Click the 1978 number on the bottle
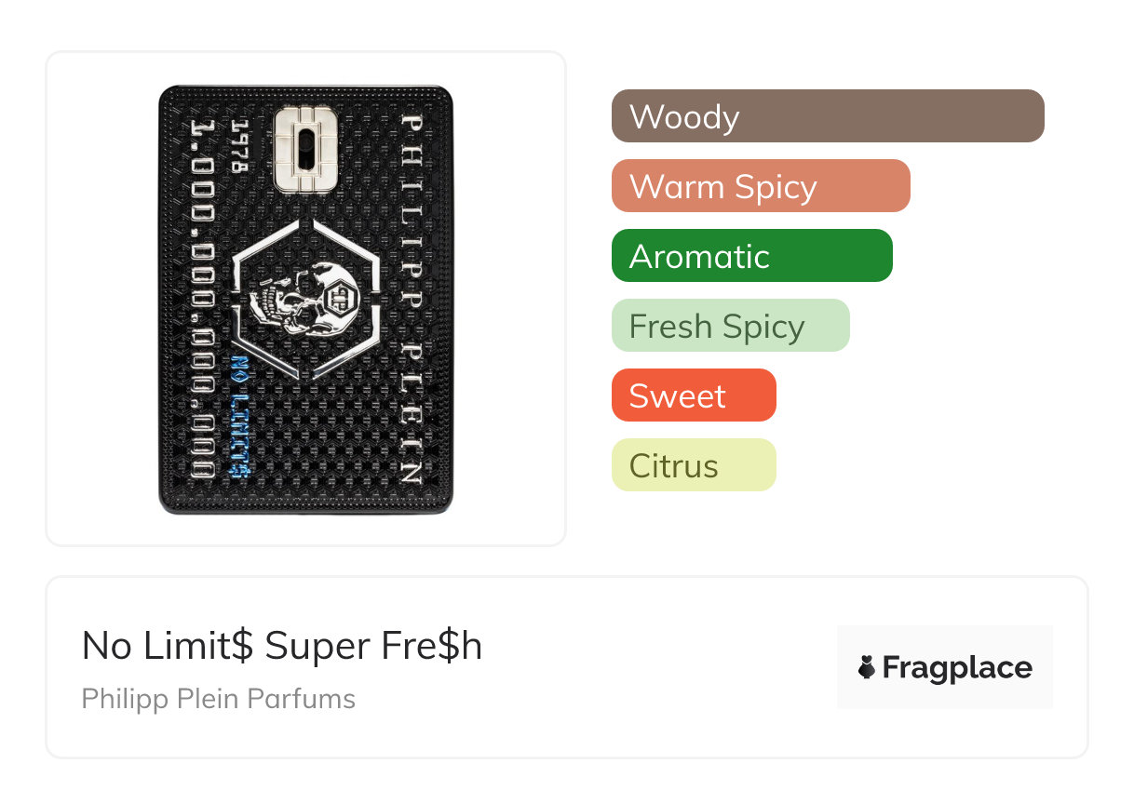 coord(239,145)
